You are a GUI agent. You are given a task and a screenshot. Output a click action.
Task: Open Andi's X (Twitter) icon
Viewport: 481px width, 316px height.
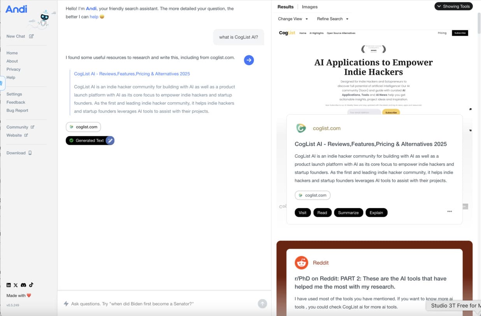tap(16, 285)
